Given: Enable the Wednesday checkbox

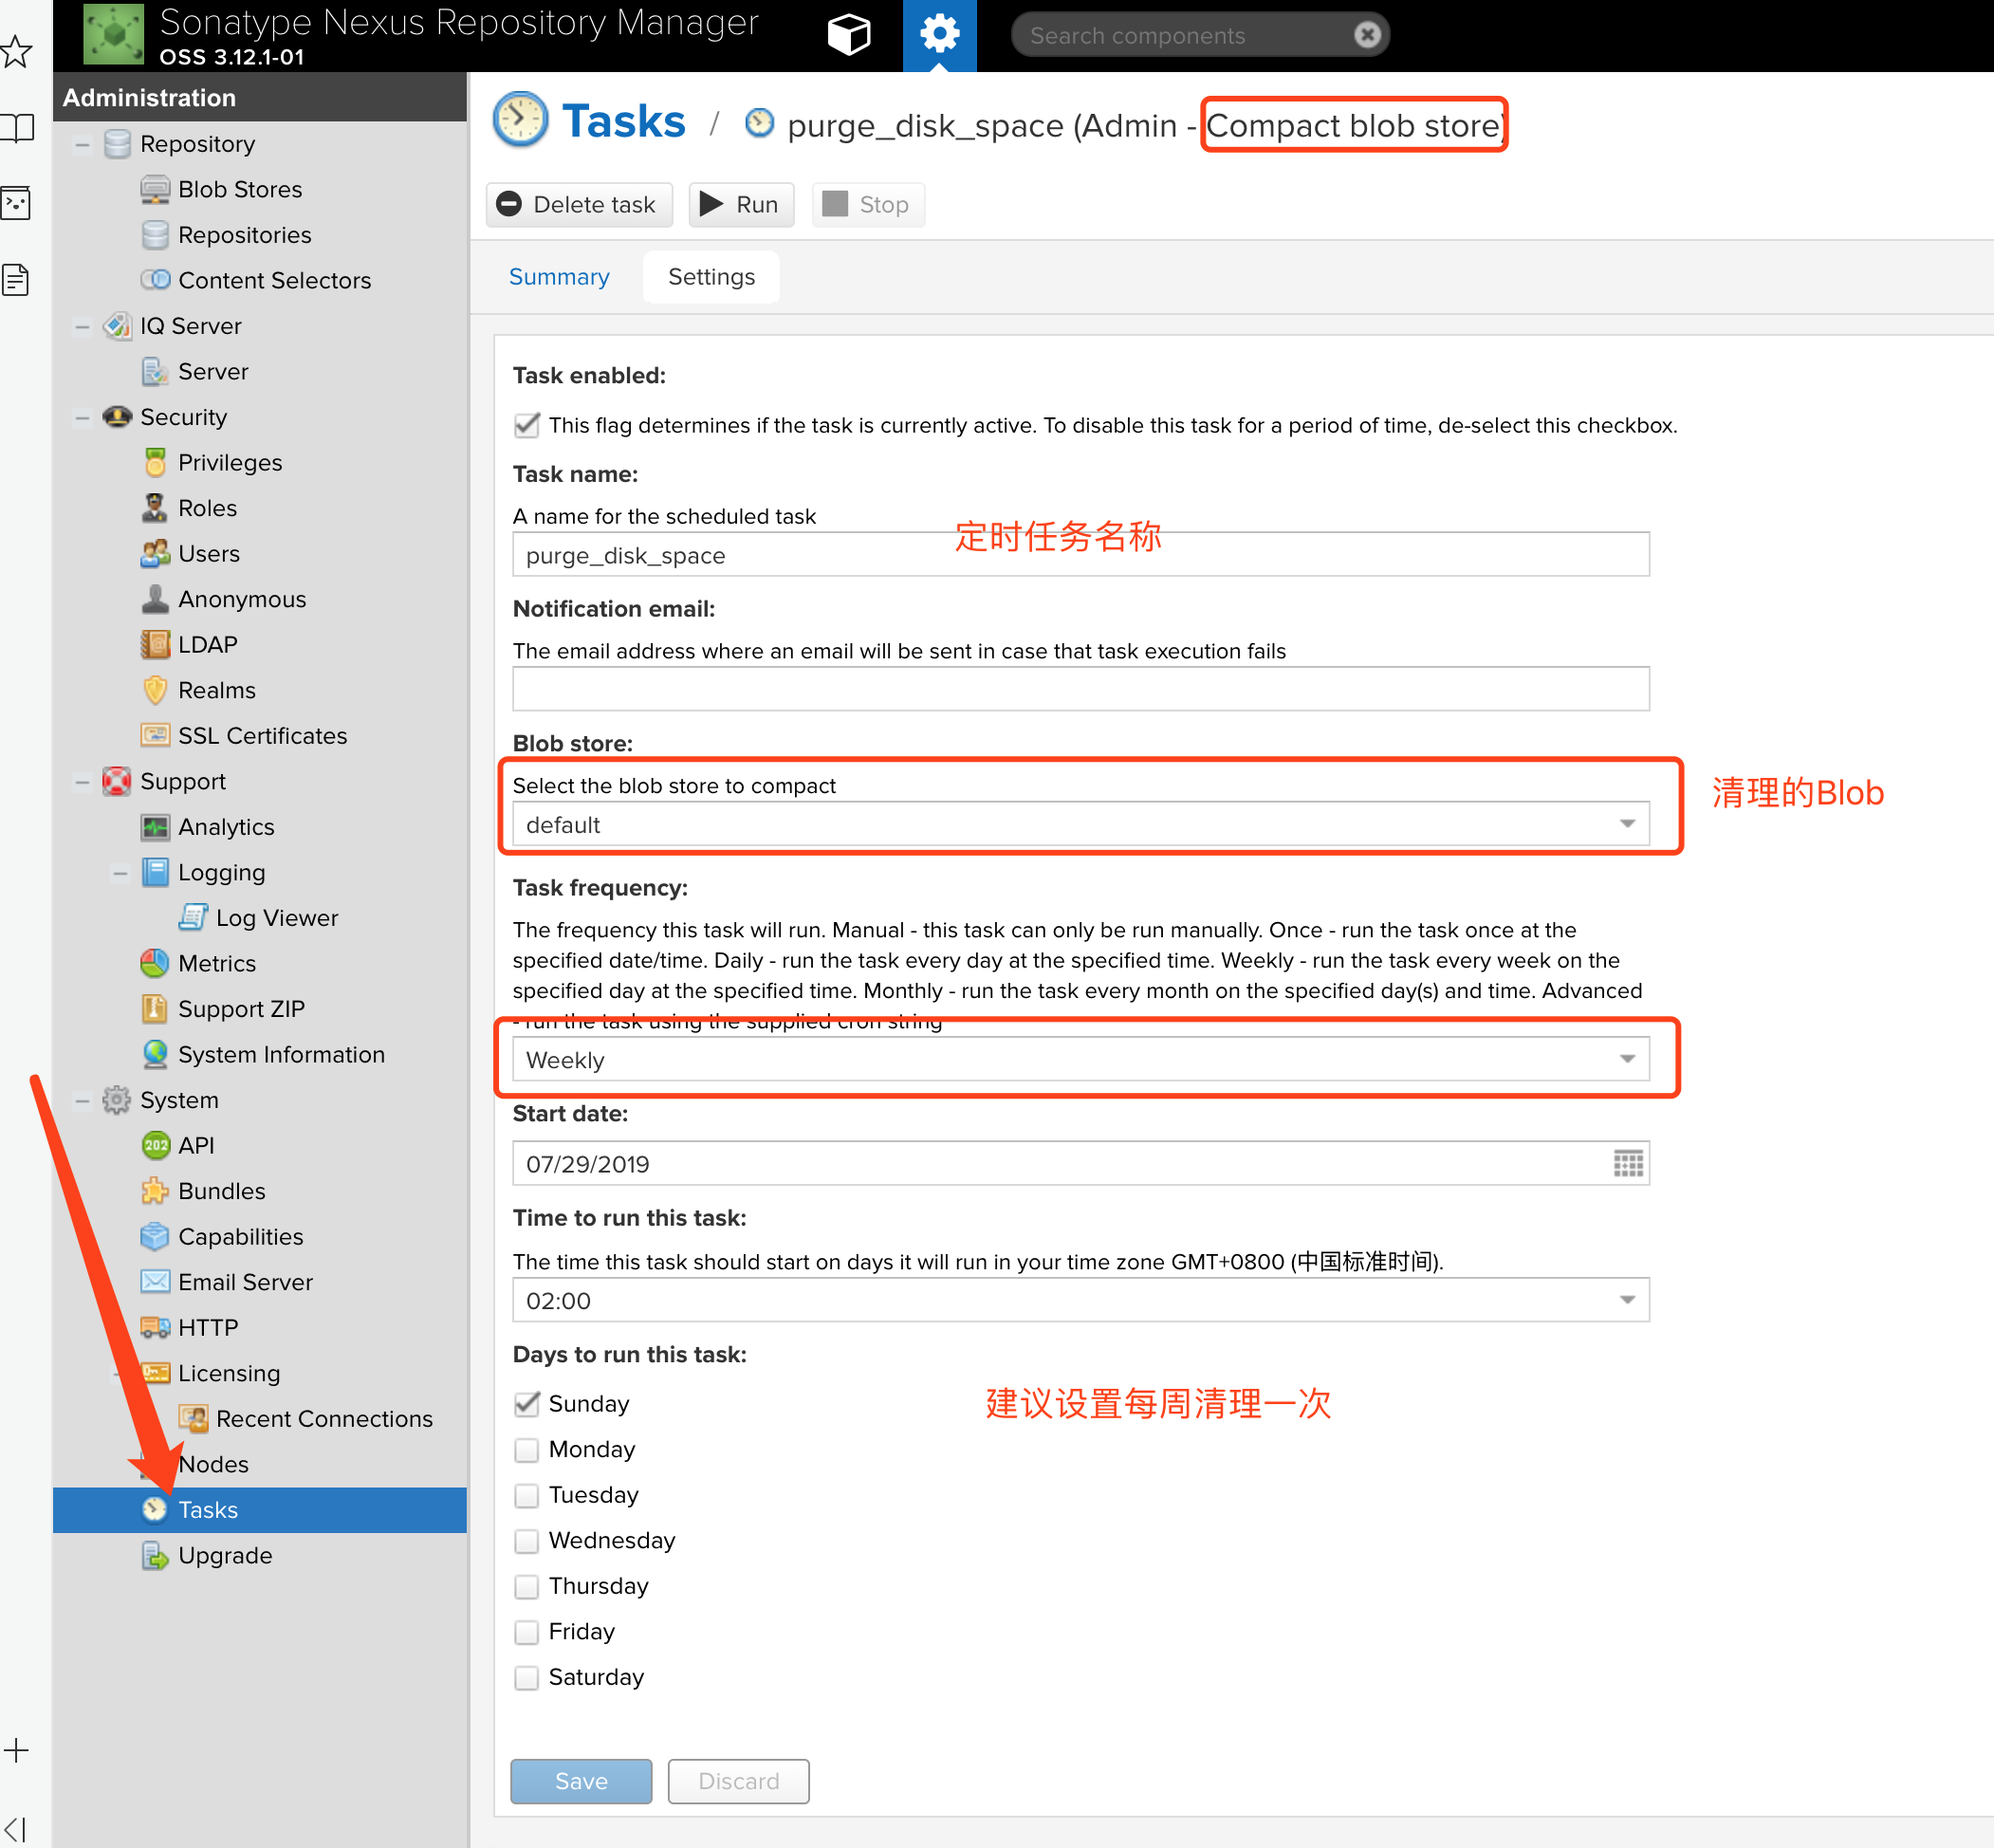Looking at the screenshot, I should 527,1540.
